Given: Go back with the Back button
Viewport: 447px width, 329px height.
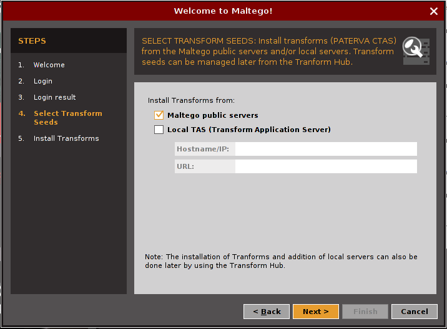Looking at the screenshot, I should pos(267,312).
